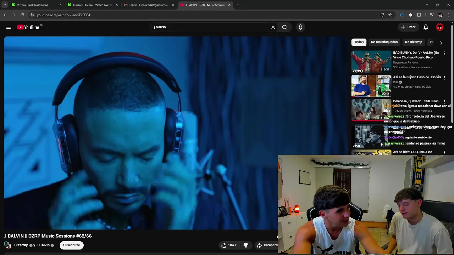Screen dimensions: 454x255
Task: Close the Illuchit0 Stream tab
Action: [117, 5]
